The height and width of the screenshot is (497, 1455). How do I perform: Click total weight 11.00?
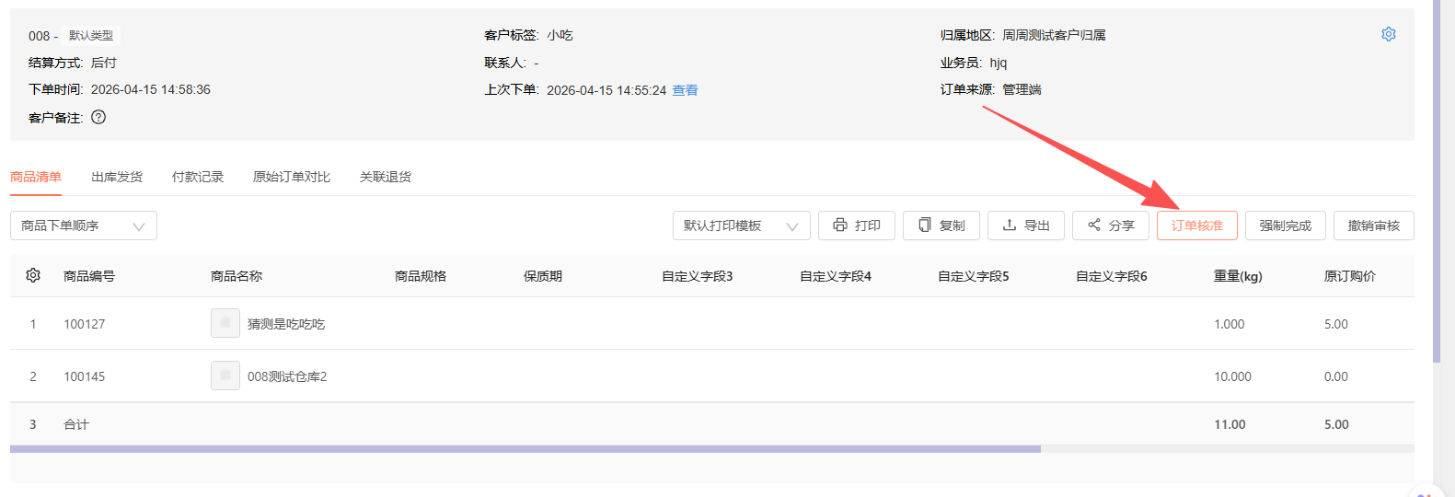coord(1230,424)
